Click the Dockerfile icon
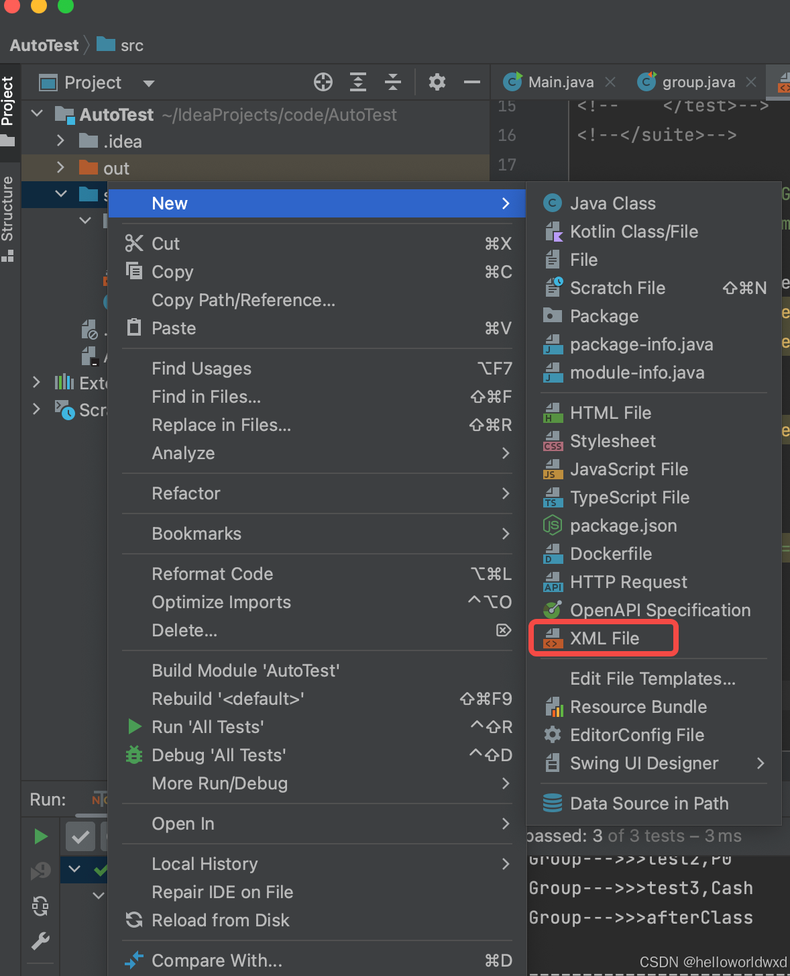790x976 pixels. [x=553, y=554]
